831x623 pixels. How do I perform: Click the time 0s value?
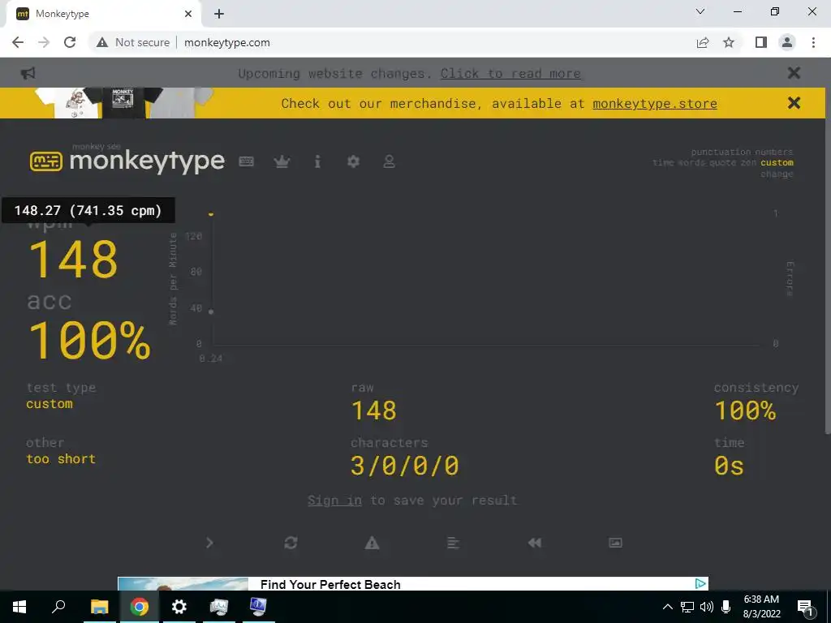[730, 466]
